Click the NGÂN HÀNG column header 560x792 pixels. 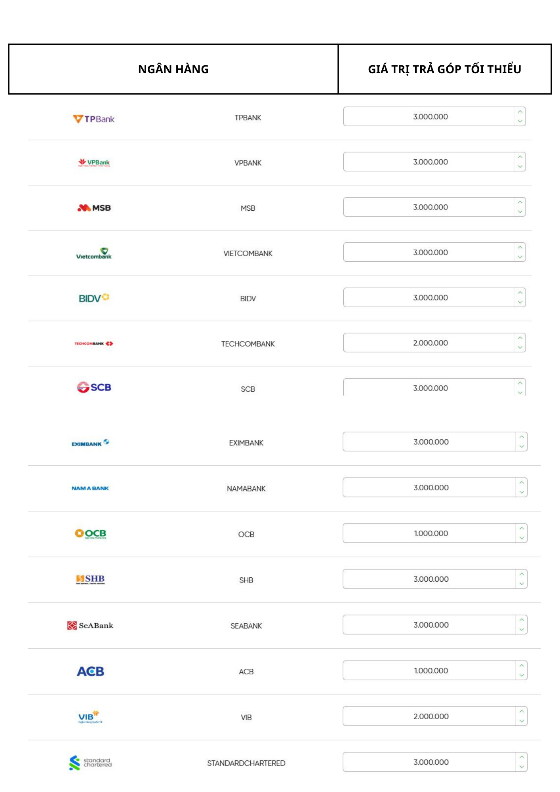point(173,69)
